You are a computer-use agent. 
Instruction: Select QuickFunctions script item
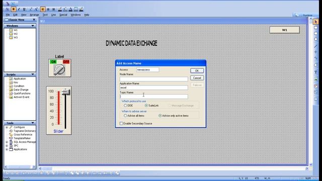22,94
